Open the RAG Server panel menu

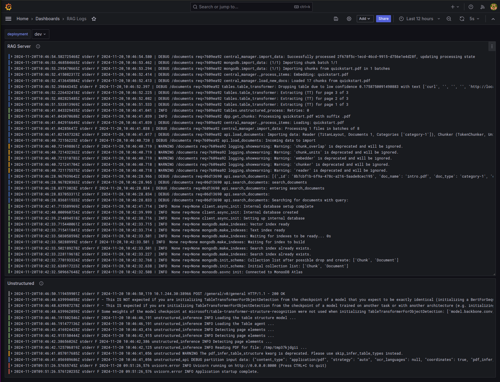point(492,46)
